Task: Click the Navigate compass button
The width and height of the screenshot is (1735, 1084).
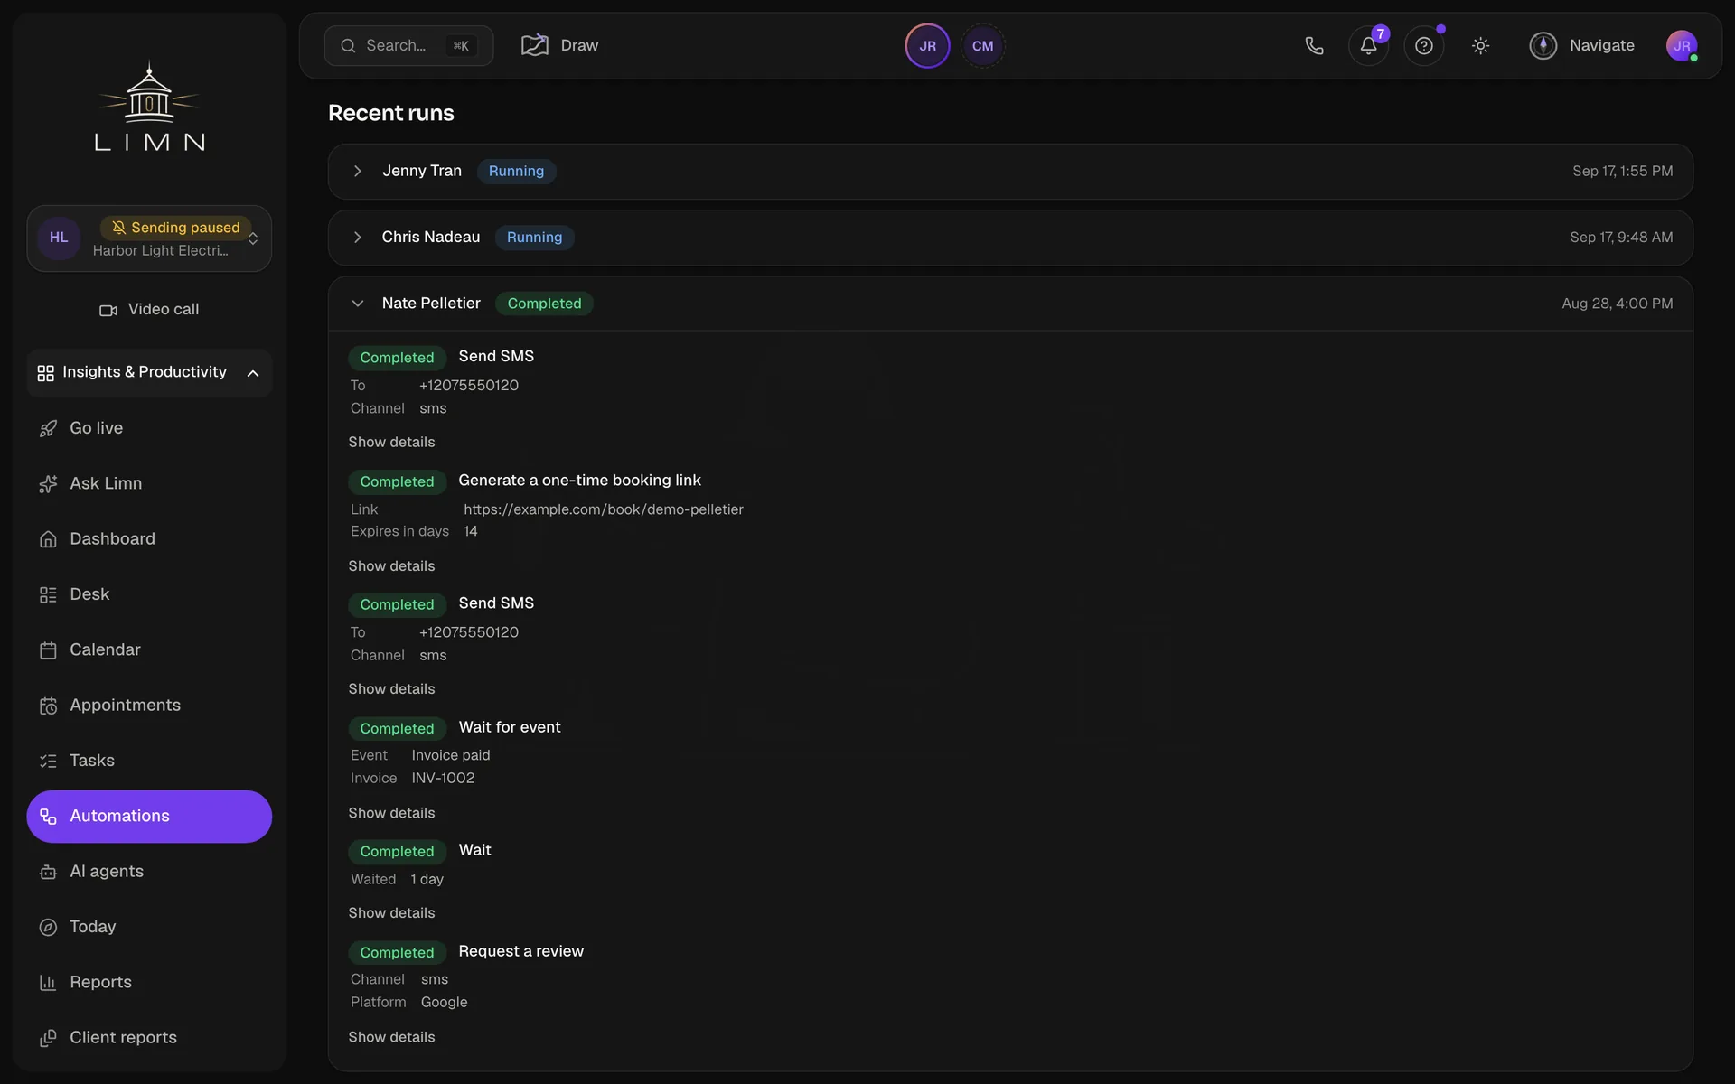Action: 1581,45
